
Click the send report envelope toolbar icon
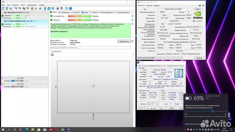pyautogui.click(x=49, y=8)
